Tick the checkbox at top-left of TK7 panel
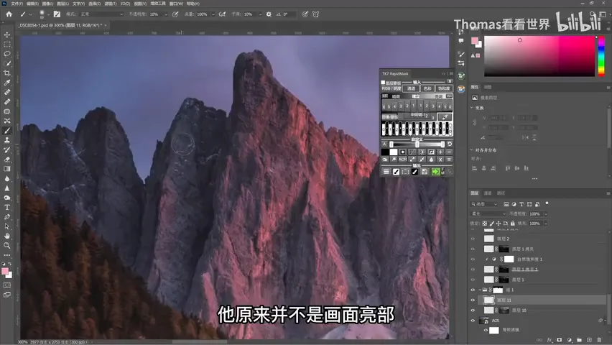Viewport: 612px width, 345px height. [383, 83]
